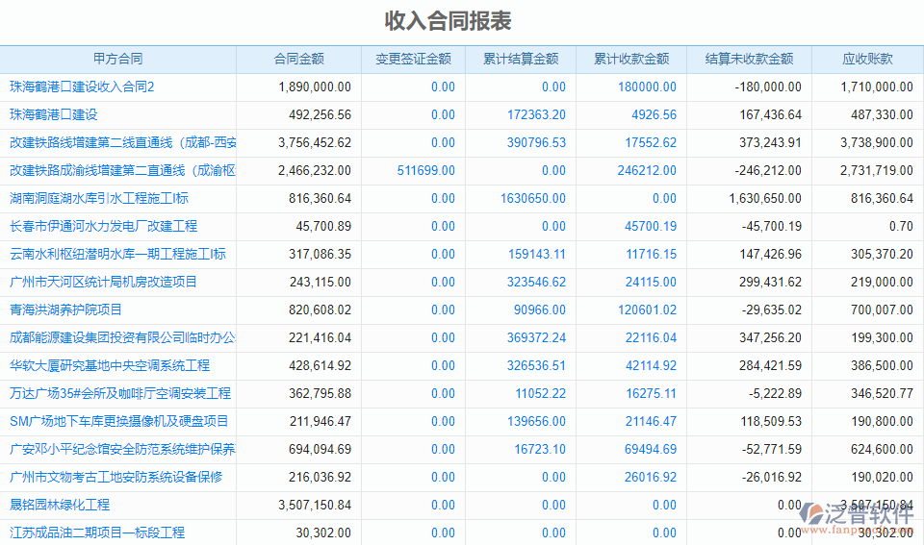The width and height of the screenshot is (924, 545).
Task: Open cumulative receipt amount 180000.00
Action: pos(647,87)
